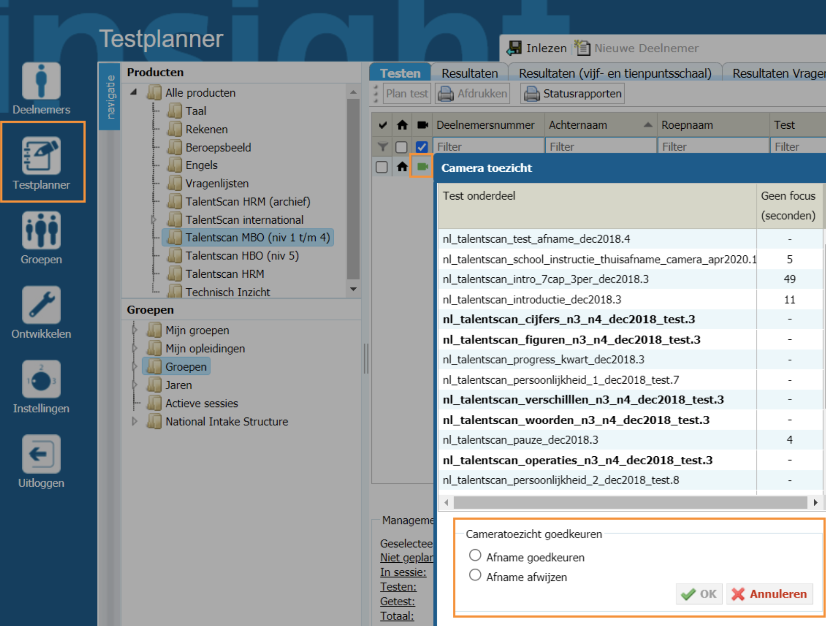
Task: Open Resultaten (vijf- en tienpuntsschaal) tab
Action: [615, 73]
